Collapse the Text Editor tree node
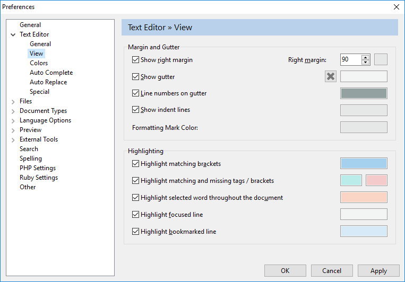The image size is (405, 282). coord(13,34)
